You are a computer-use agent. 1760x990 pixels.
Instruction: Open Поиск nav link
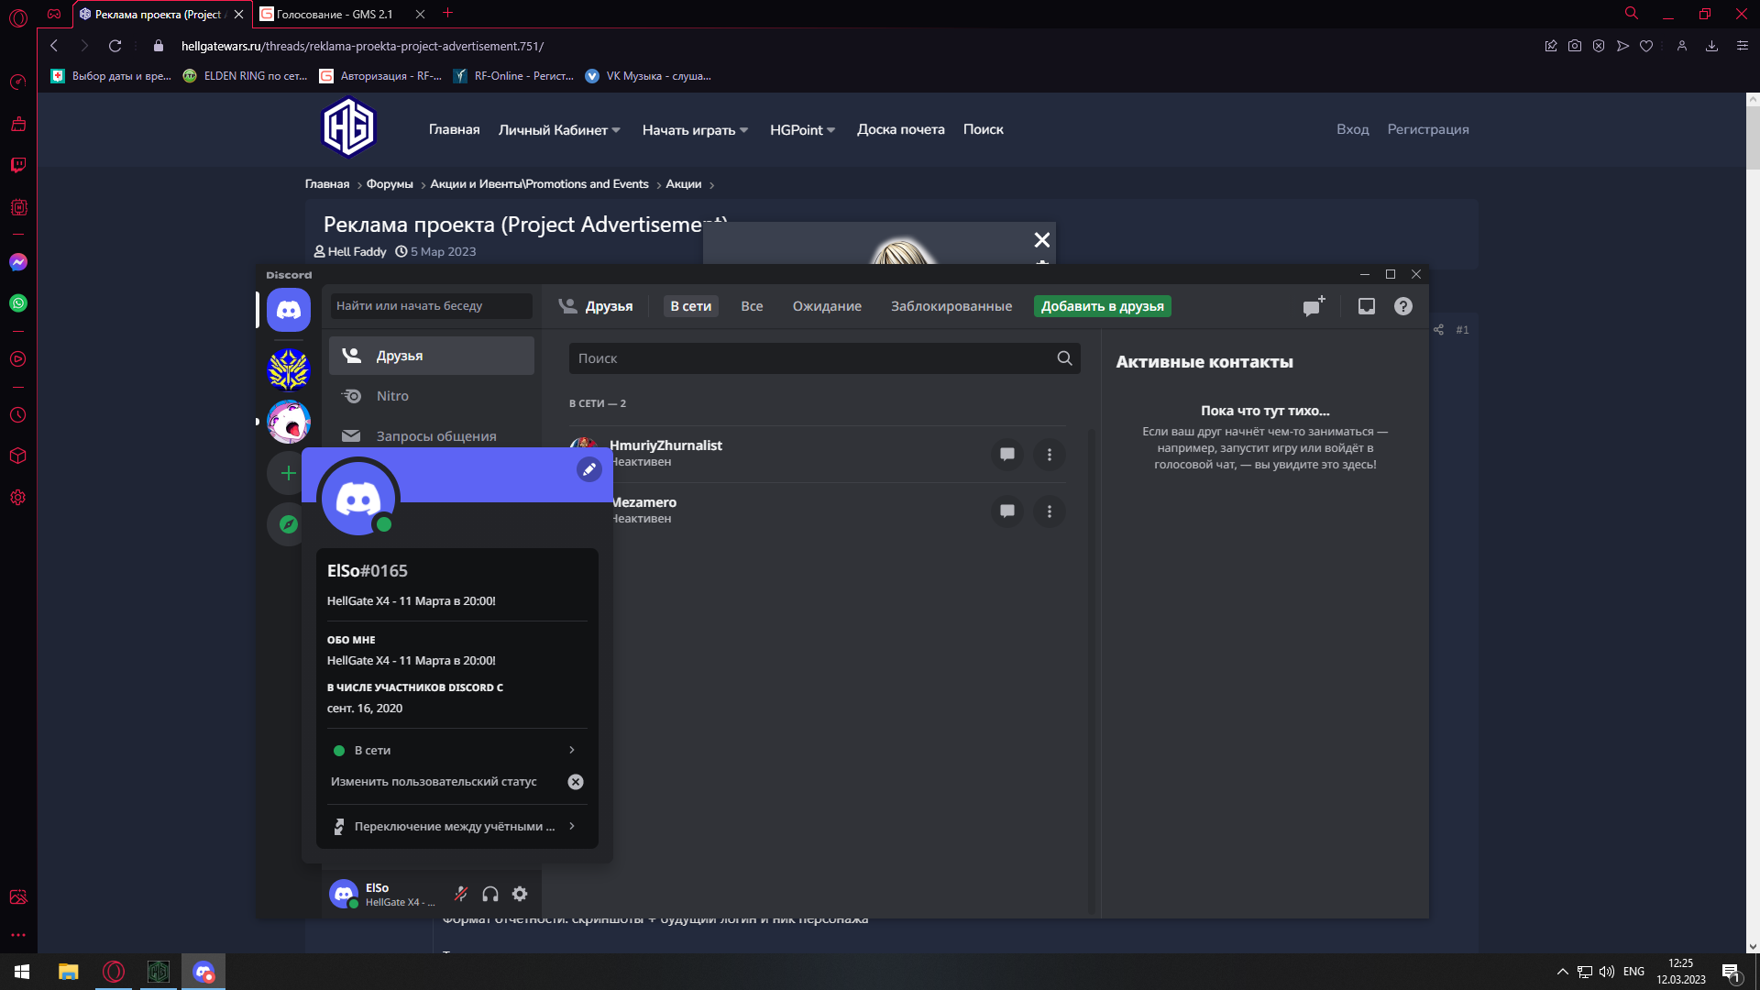coord(983,129)
